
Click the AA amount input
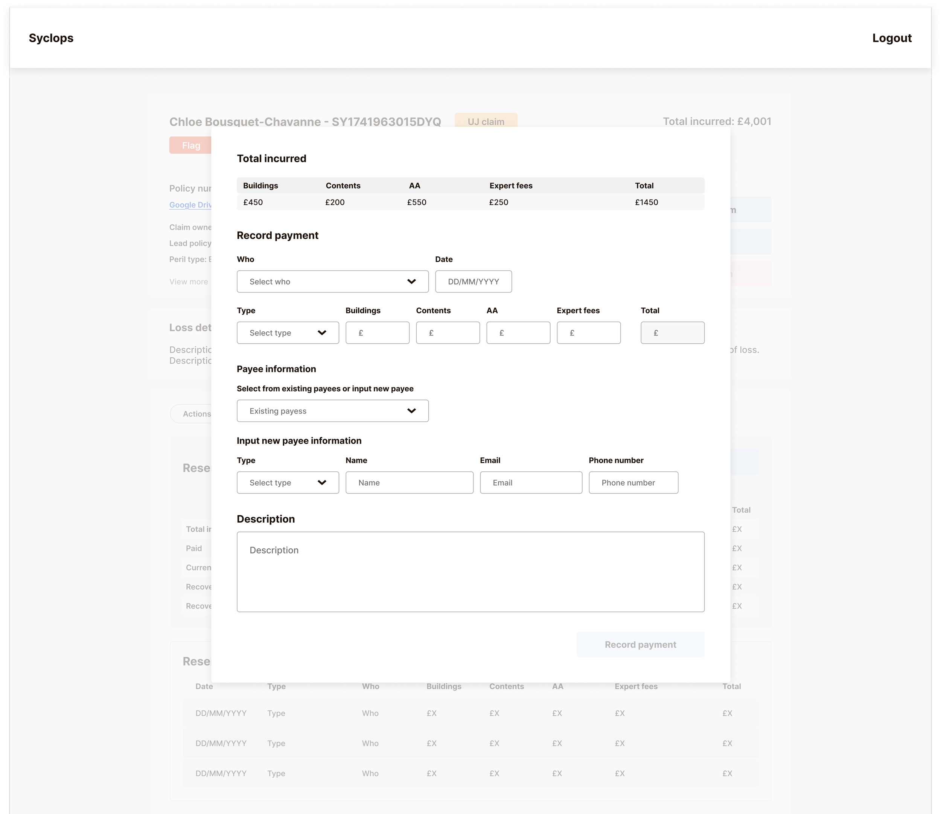click(x=518, y=333)
